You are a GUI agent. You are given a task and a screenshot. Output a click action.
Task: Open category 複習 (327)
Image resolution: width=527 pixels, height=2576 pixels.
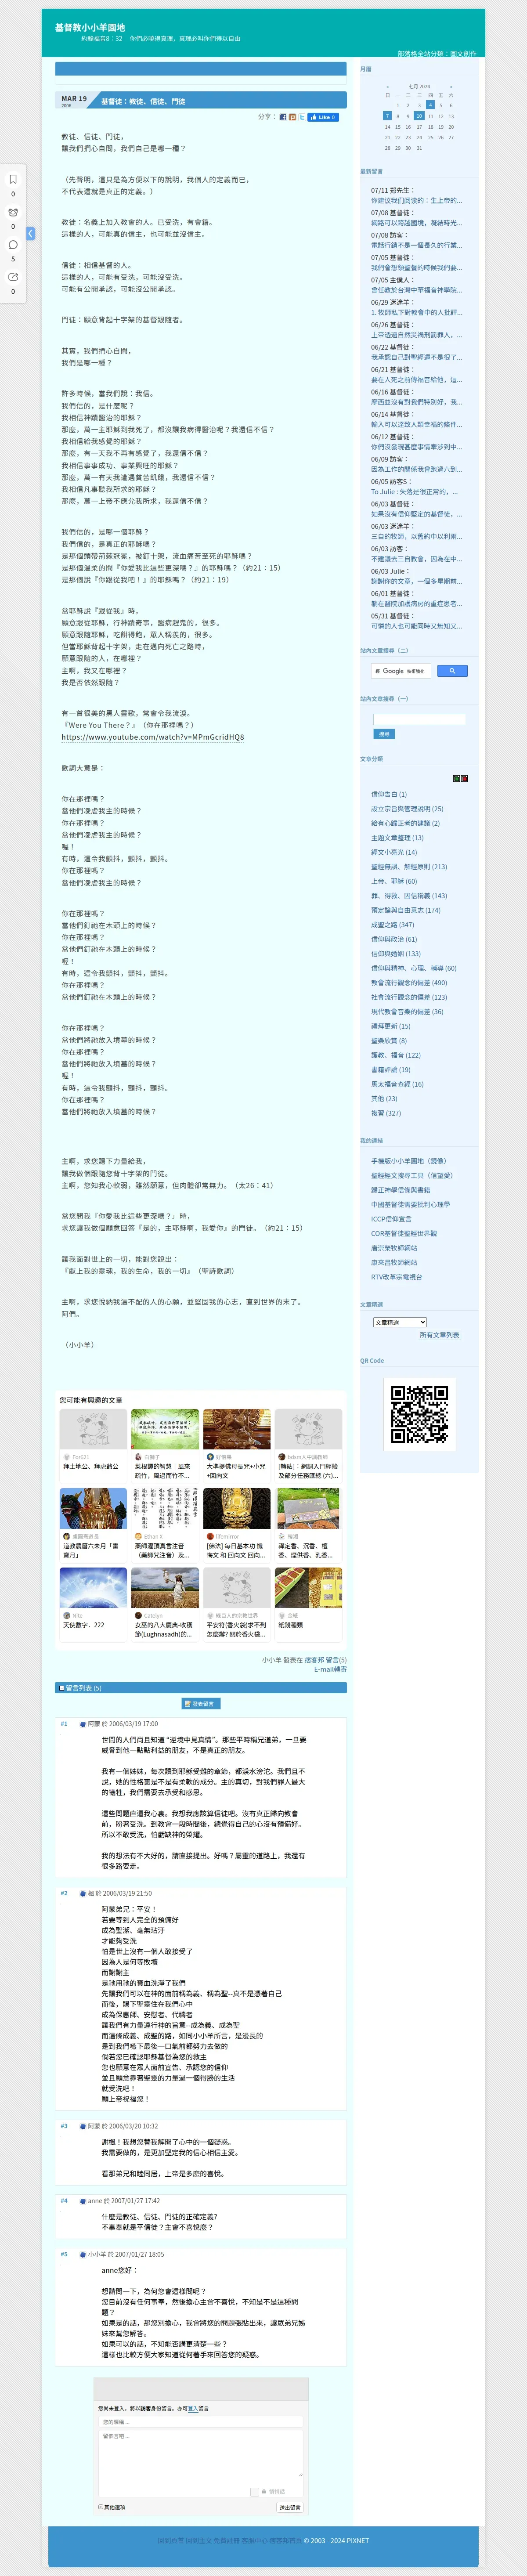386,1113
